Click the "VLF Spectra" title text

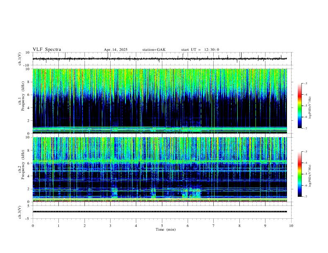[x=47, y=50]
